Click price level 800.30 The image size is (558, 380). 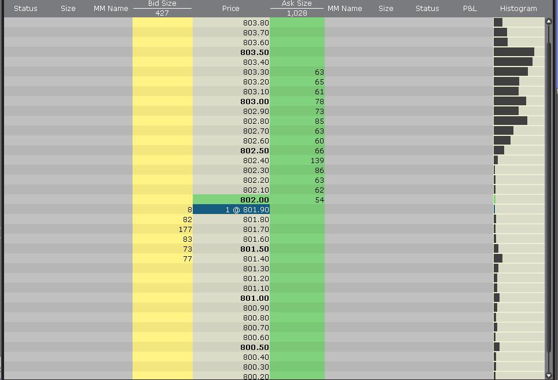point(232,367)
